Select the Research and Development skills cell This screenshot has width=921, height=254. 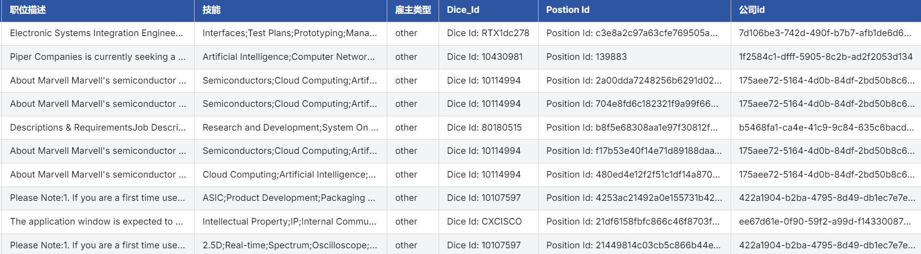click(290, 128)
